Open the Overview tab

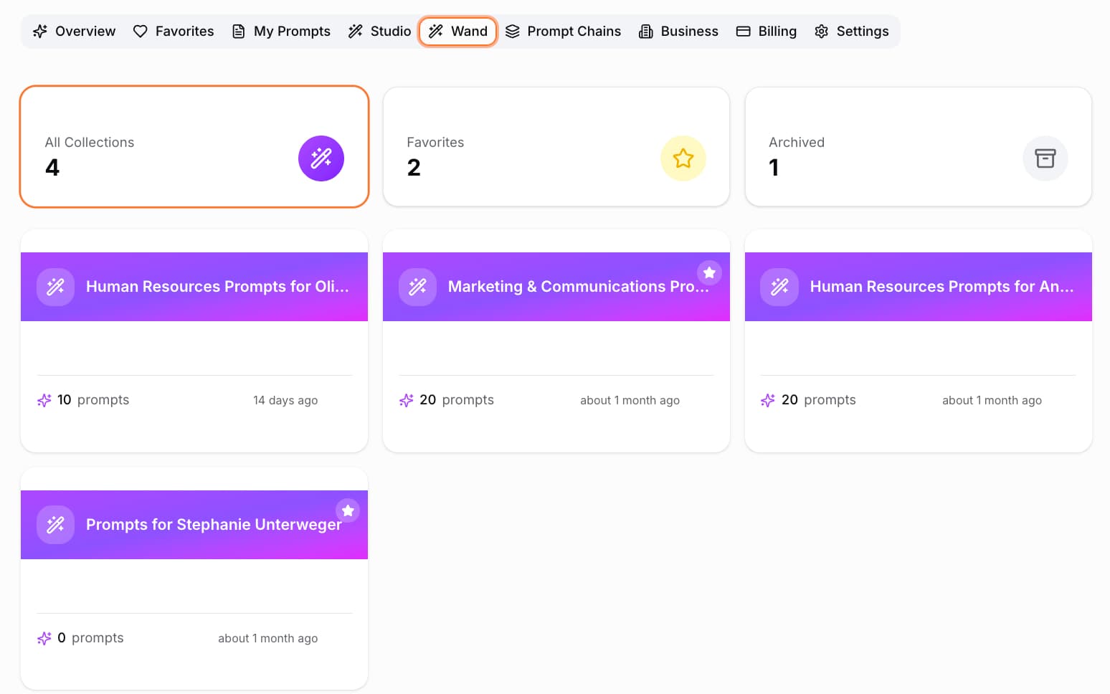(75, 32)
